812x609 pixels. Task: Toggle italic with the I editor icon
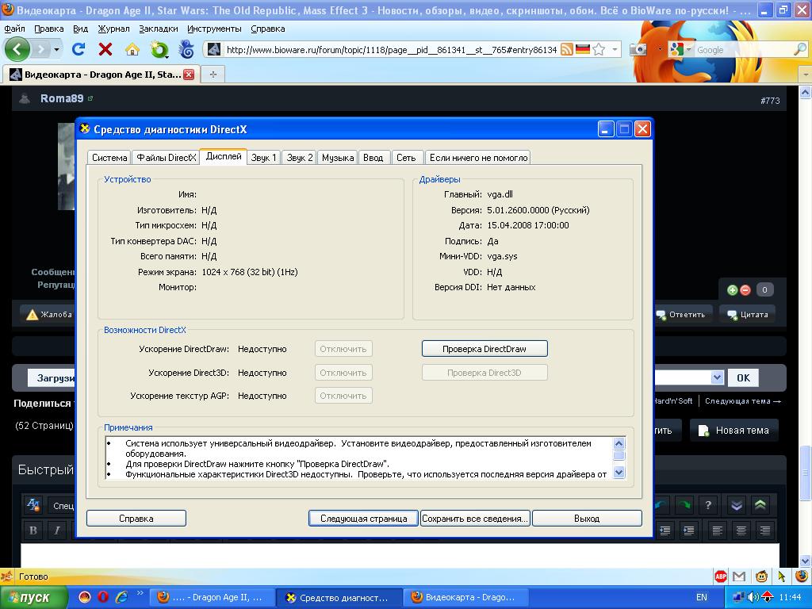tap(56, 530)
